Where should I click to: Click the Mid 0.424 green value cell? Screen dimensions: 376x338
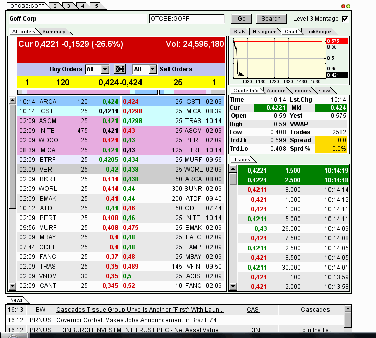pos(331,108)
